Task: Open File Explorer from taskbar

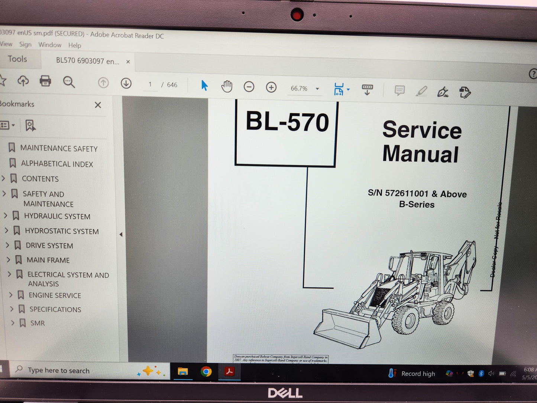Action: [x=183, y=371]
